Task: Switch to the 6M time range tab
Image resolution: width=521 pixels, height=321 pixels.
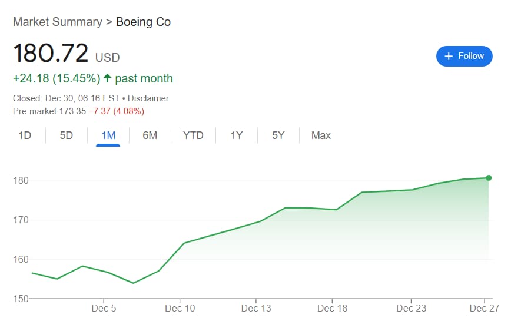Action: click(150, 135)
